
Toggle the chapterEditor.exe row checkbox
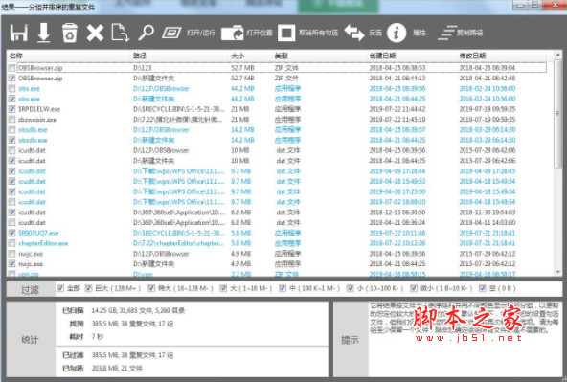tap(11, 243)
